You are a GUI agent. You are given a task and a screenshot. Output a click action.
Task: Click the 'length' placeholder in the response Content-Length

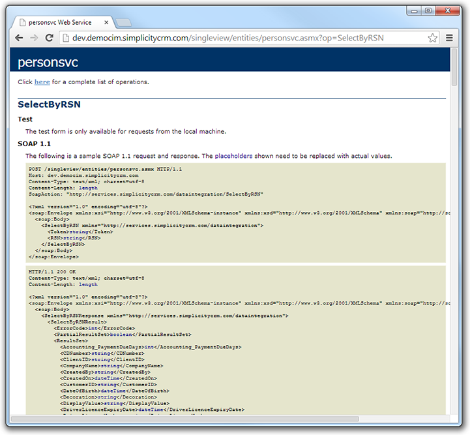pos(88,284)
